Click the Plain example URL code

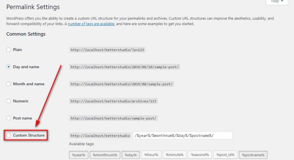tap(107, 50)
